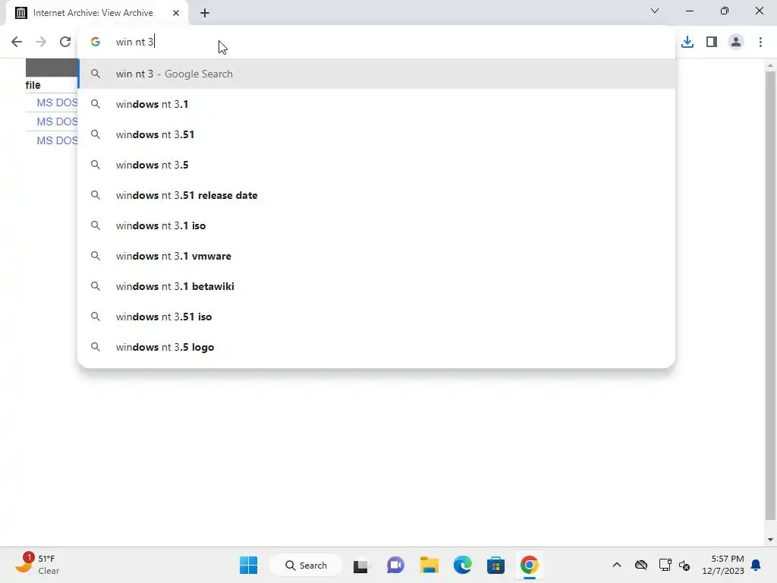
Task: Open Task View on the taskbar
Action: (x=361, y=565)
